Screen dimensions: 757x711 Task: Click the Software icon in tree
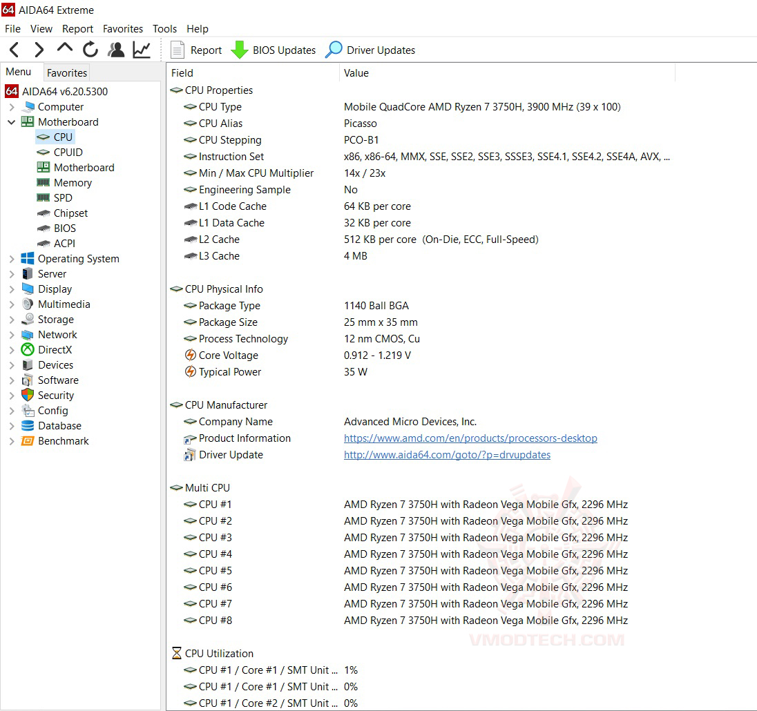(28, 380)
